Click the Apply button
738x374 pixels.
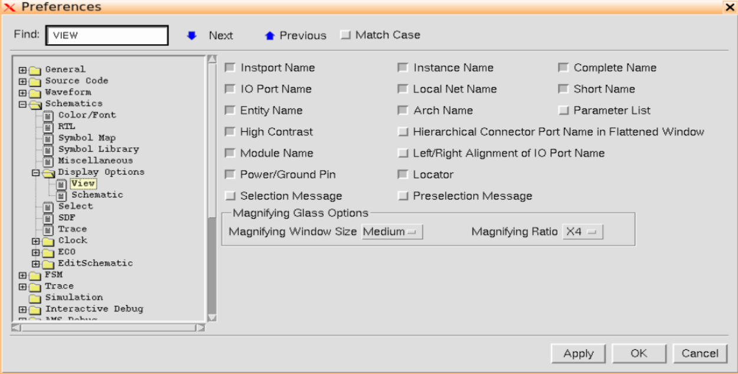tap(578, 353)
